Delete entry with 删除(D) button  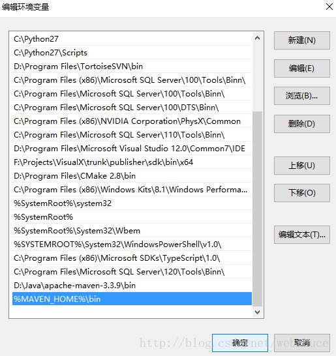coord(301,124)
